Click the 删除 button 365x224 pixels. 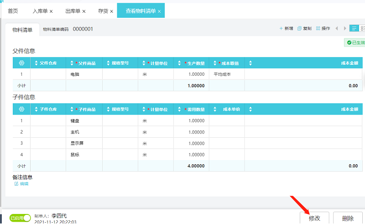[x=348, y=218]
